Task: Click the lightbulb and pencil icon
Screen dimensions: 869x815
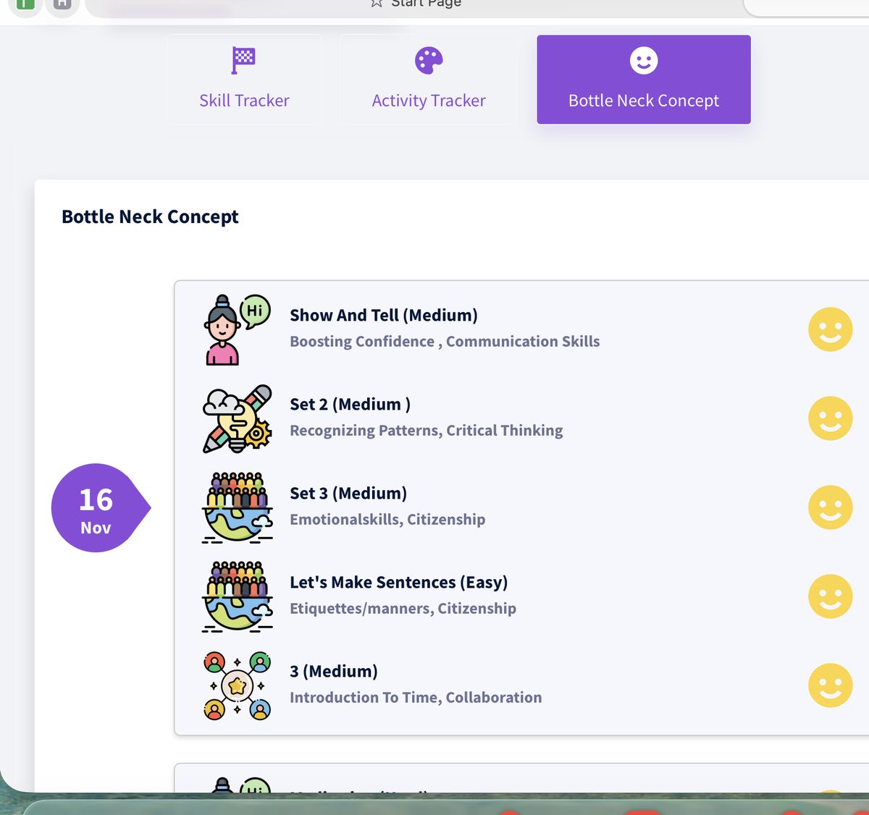Action: click(237, 419)
